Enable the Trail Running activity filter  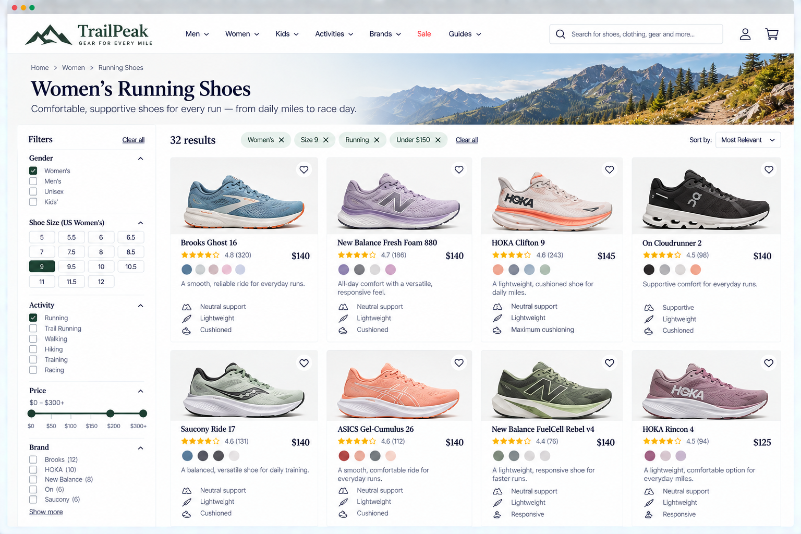point(33,329)
